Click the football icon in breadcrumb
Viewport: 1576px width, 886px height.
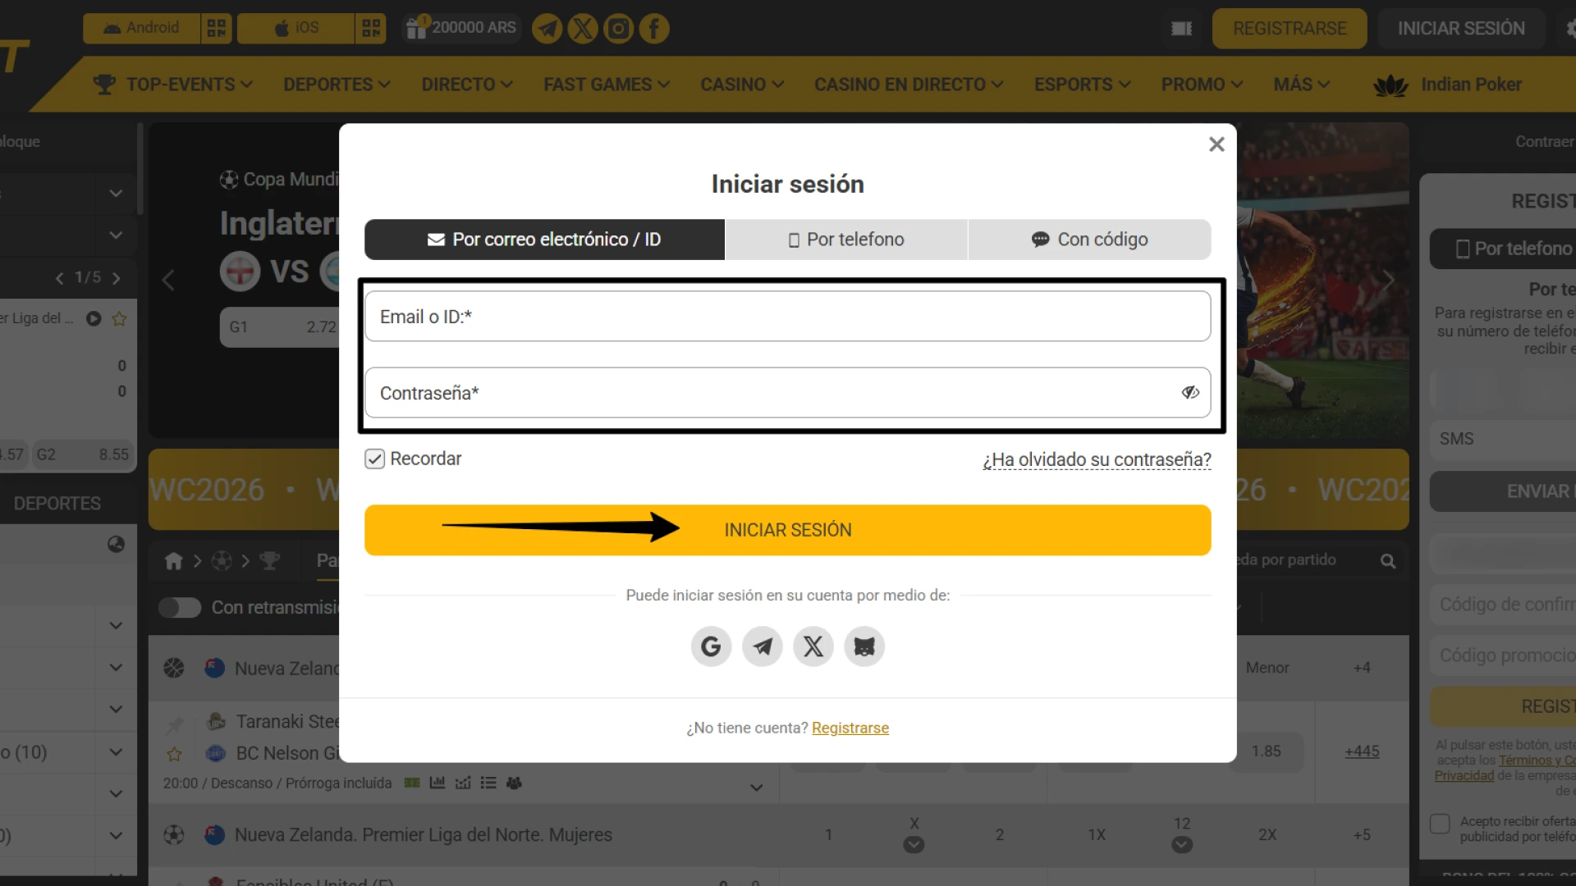coord(222,561)
